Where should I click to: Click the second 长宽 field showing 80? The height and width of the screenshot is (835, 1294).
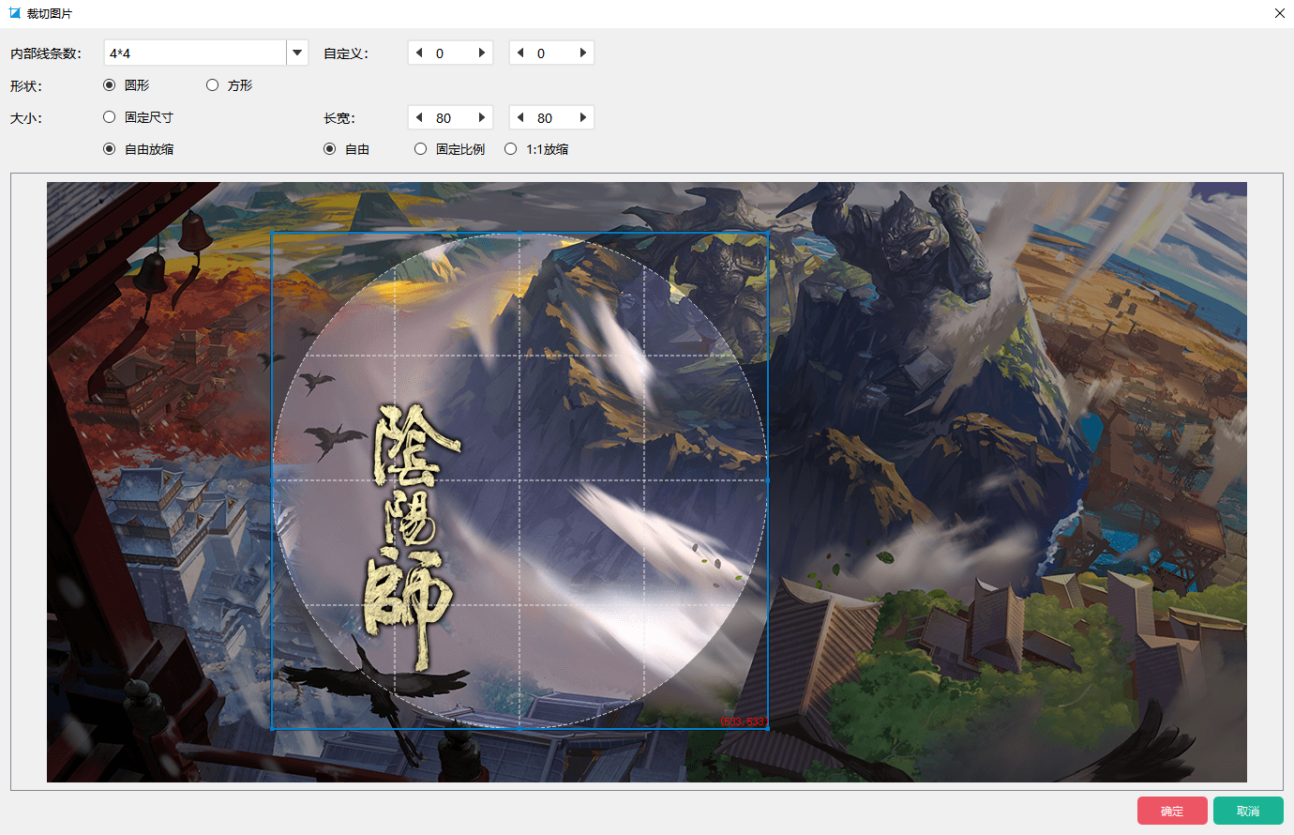tap(551, 117)
